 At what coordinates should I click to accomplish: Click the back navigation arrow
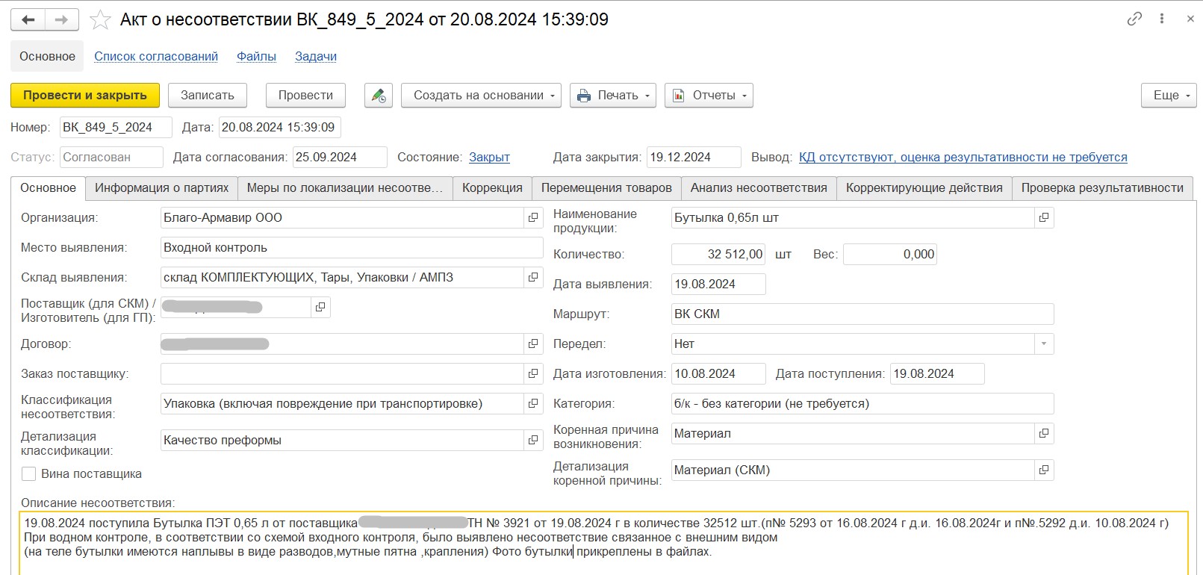(x=28, y=19)
